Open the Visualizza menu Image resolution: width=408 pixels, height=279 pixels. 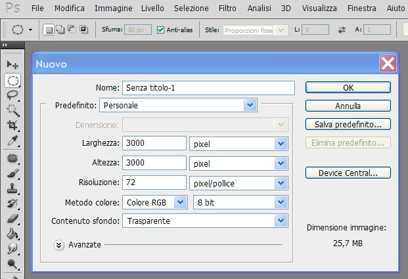(x=319, y=9)
